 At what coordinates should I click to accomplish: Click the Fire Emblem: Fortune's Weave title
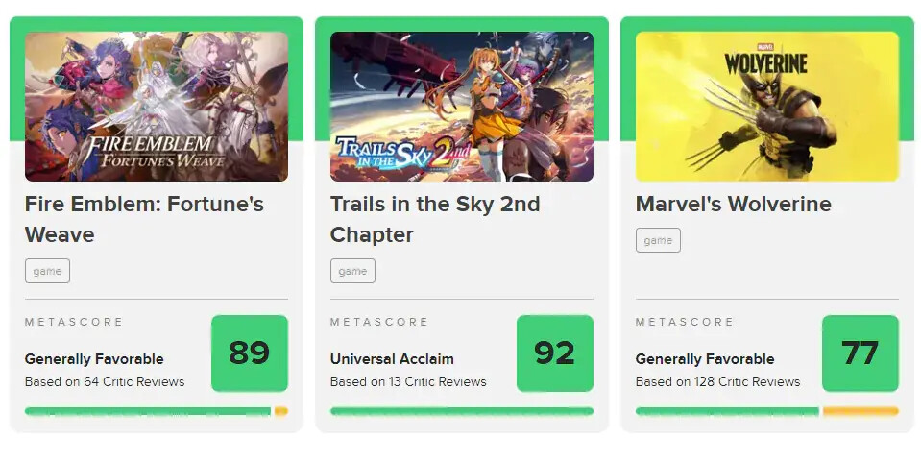pyautogui.click(x=144, y=219)
